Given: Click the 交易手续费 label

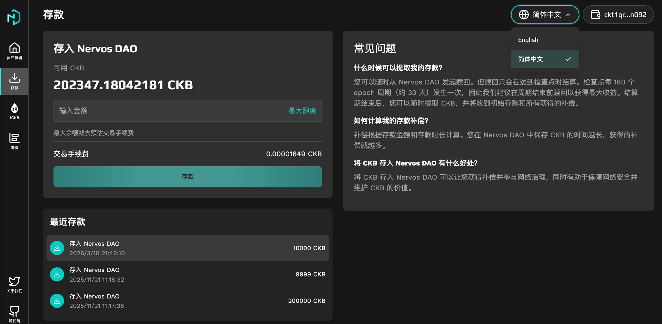Looking at the screenshot, I should [x=71, y=154].
